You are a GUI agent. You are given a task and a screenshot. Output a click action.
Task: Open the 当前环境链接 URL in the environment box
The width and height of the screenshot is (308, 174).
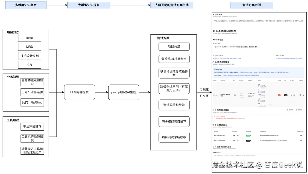pos(241,75)
